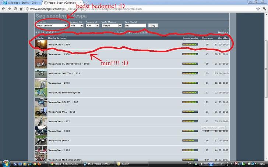The height and width of the screenshot is (167, 268).
Task: Open Vespa Ciao m. skivebremse - 1985 listing
Action: click(68, 63)
